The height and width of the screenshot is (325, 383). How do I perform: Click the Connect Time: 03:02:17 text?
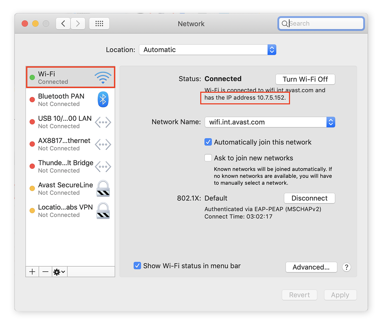(238, 216)
